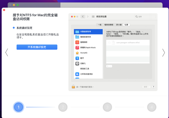This screenshot has height=118, width=169.
Task: Select 螢幕錄影 screen recording item
Action: (x=88, y=42)
